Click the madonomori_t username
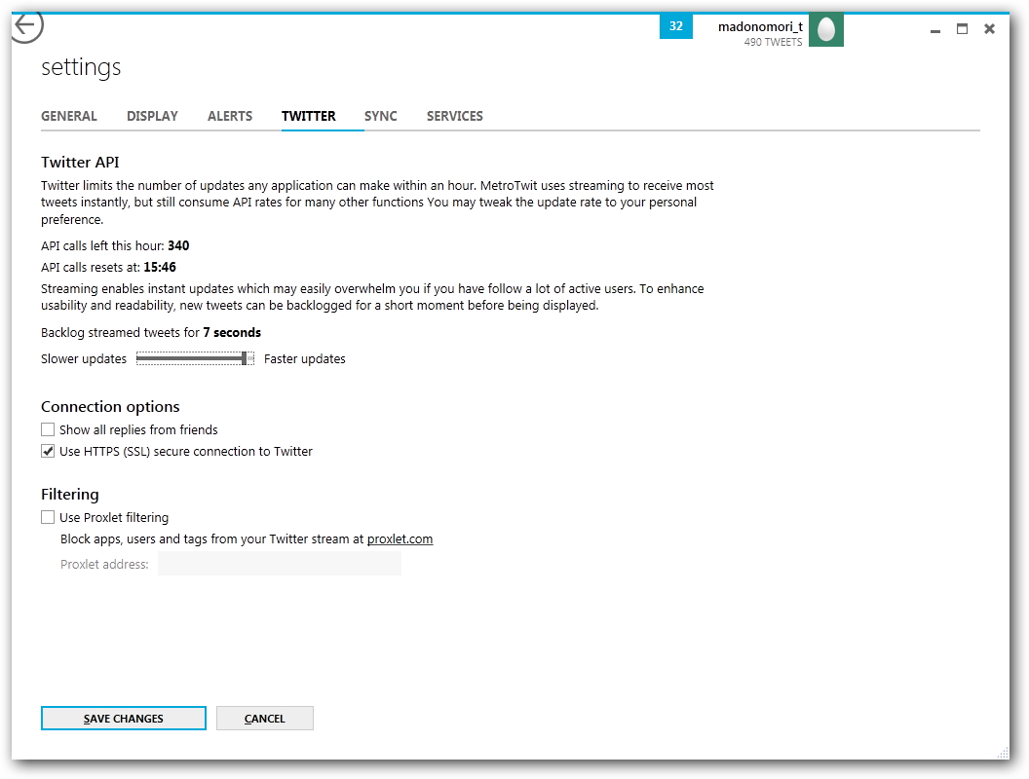Viewport: 1029px width, 779px height. click(760, 27)
